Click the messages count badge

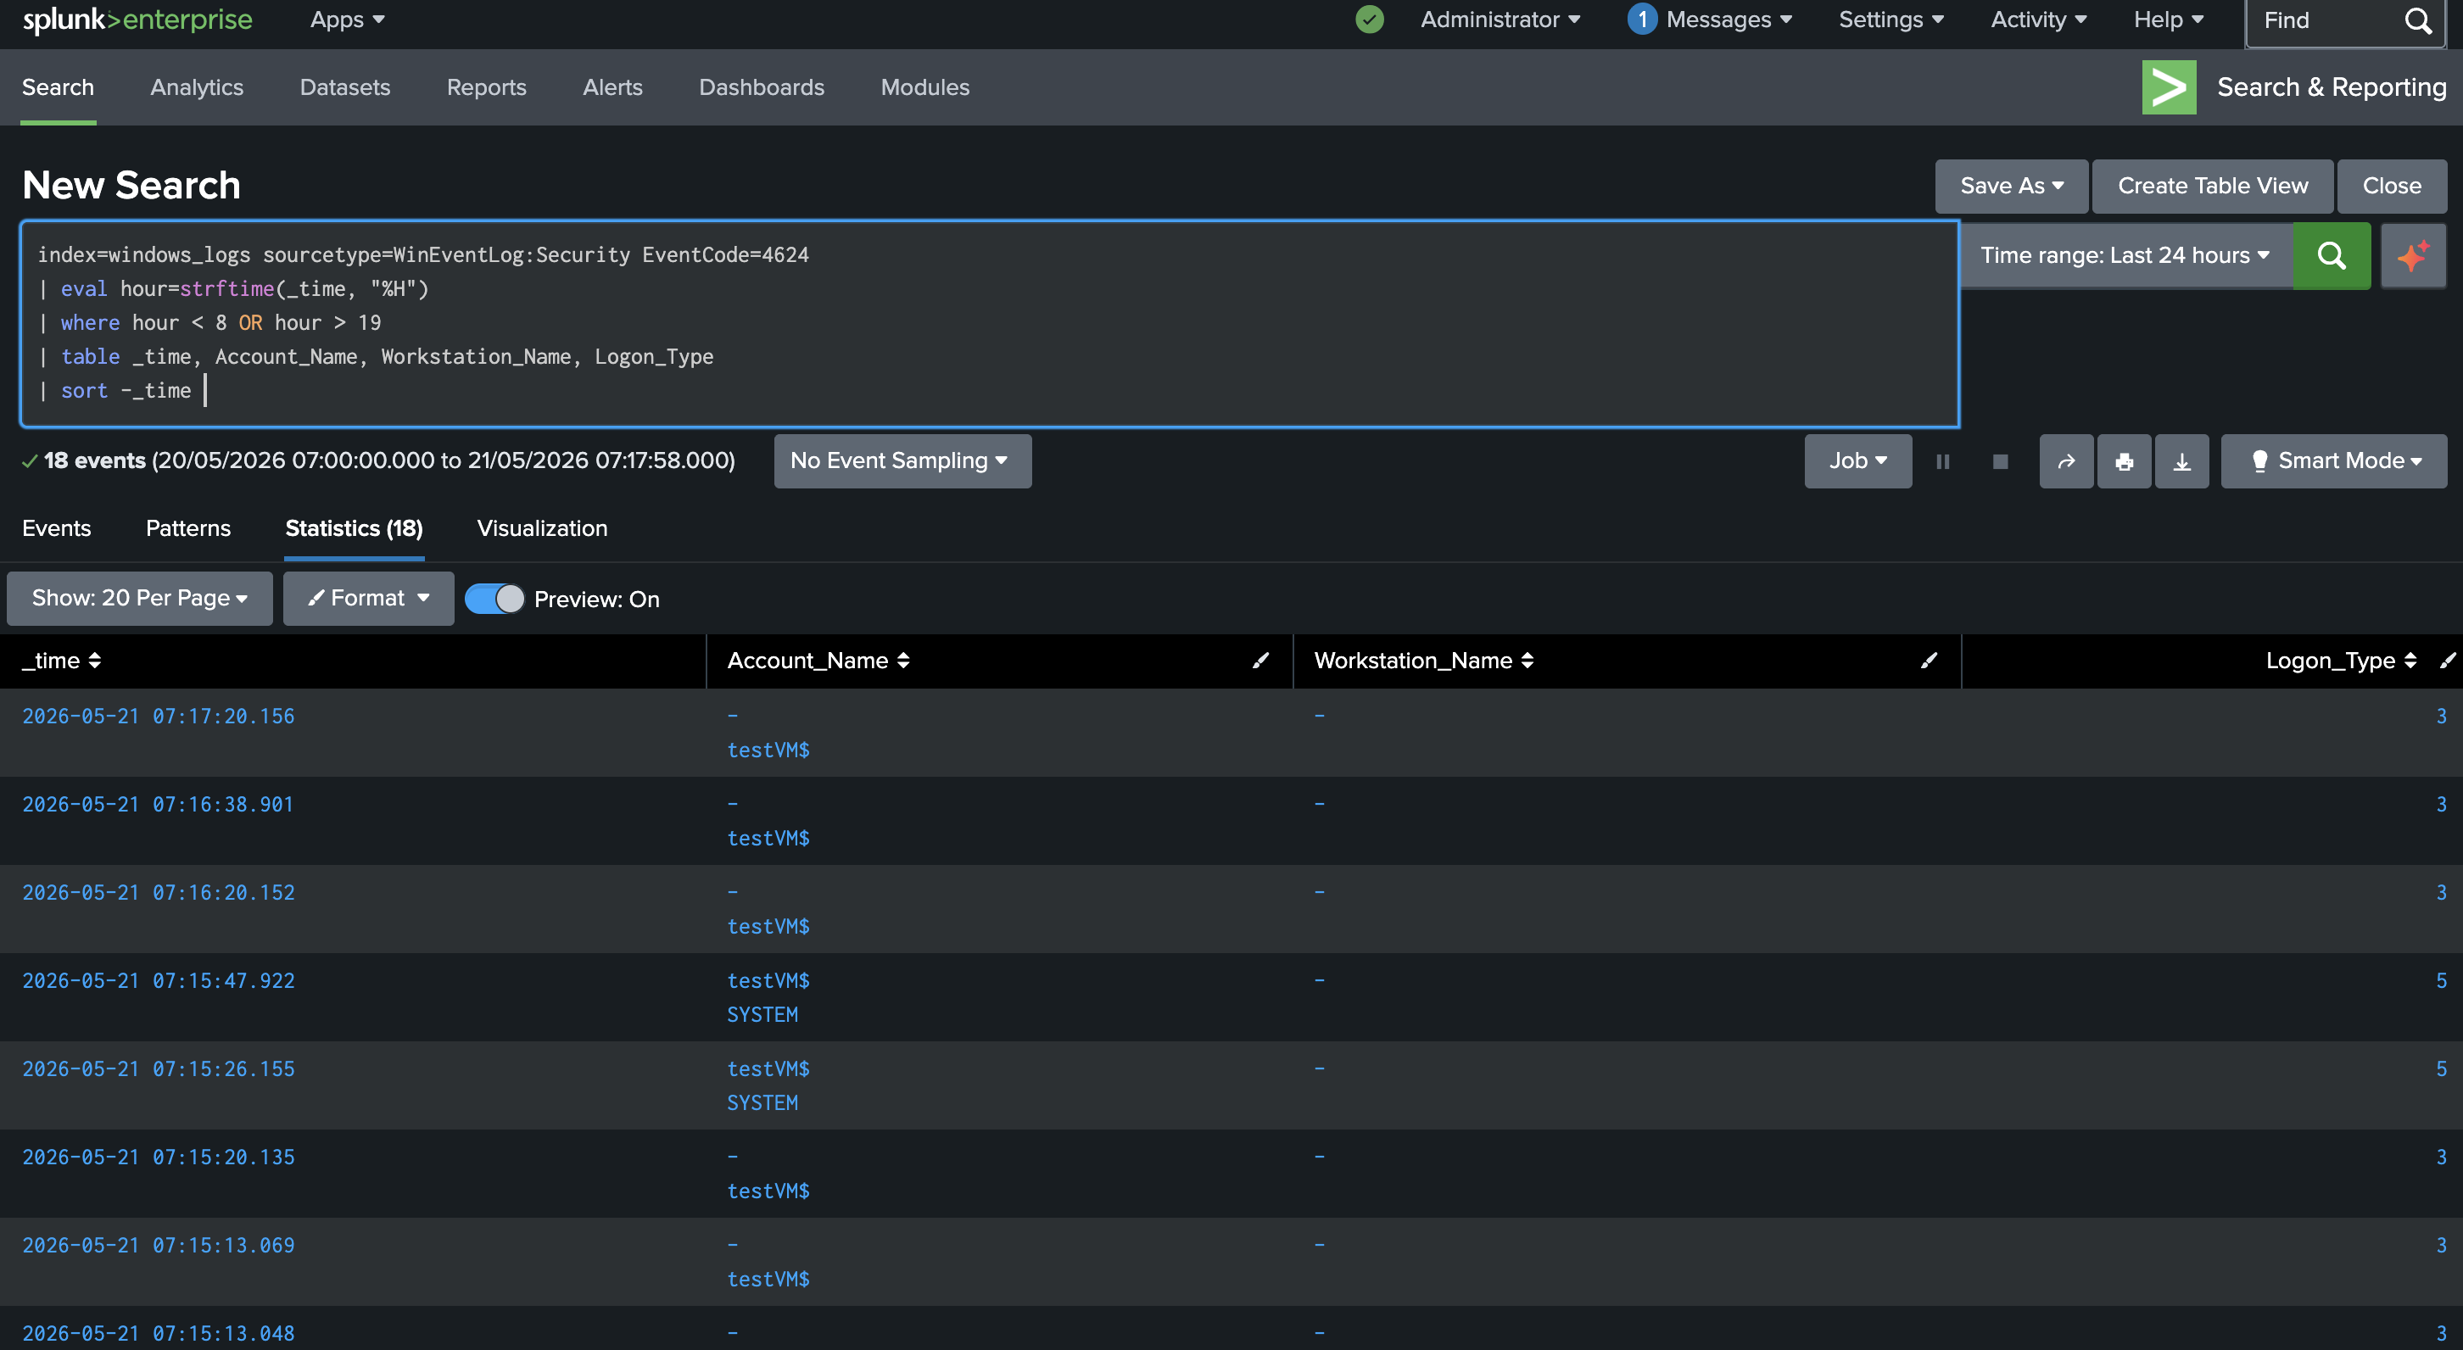coord(1642,20)
